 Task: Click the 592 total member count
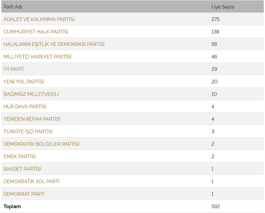coord(216,207)
